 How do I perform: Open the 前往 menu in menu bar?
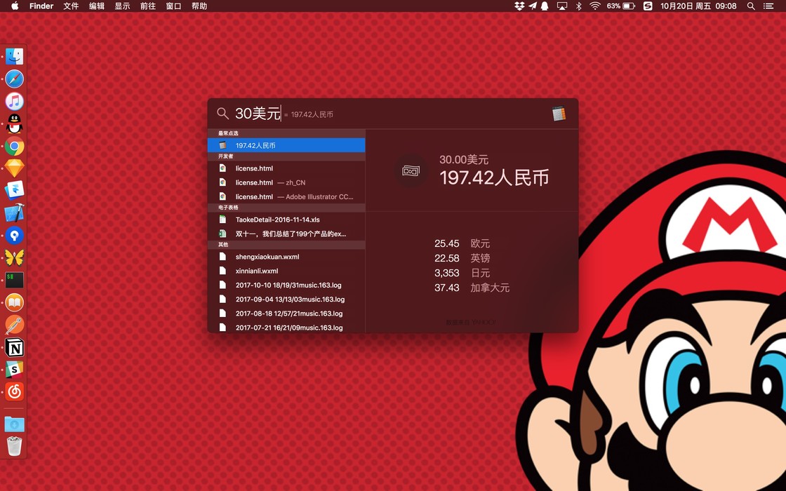point(147,6)
